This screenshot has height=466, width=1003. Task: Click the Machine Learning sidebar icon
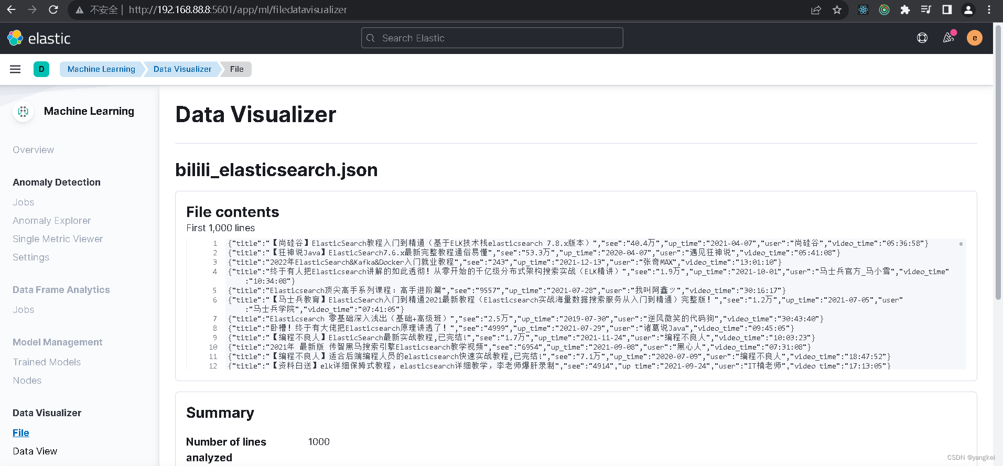23,111
